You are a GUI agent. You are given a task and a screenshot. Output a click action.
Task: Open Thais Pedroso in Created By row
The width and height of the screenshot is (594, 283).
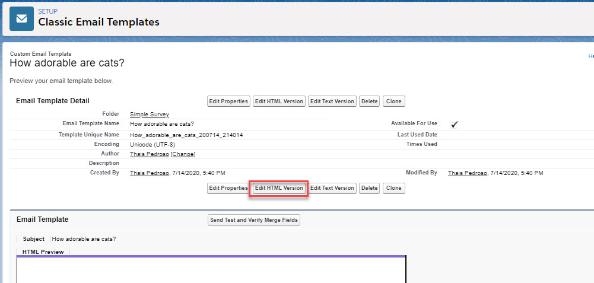(x=150, y=173)
